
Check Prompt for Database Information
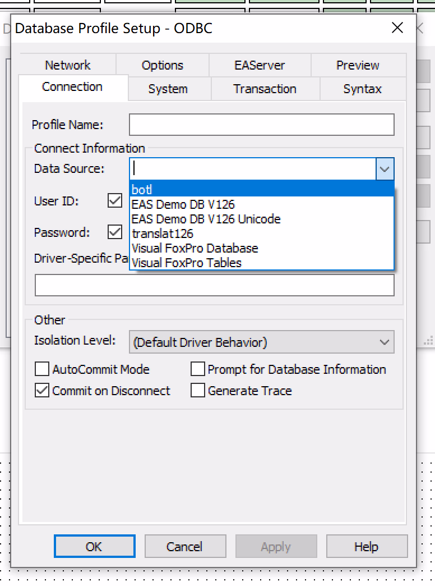198,369
